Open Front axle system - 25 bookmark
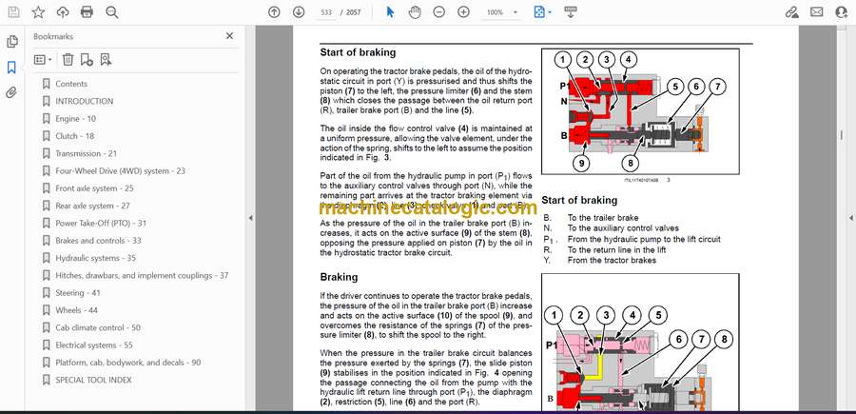The image size is (856, 414). [94, 188]
